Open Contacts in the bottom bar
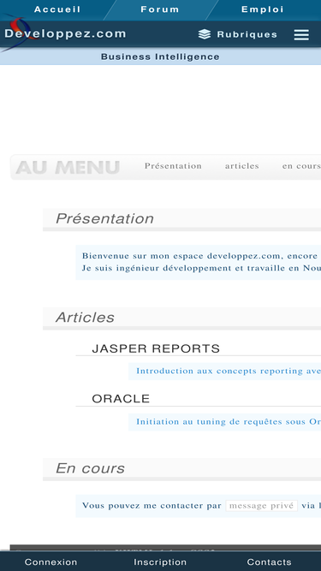Screen dimensions: 321x571 (269, 562)
